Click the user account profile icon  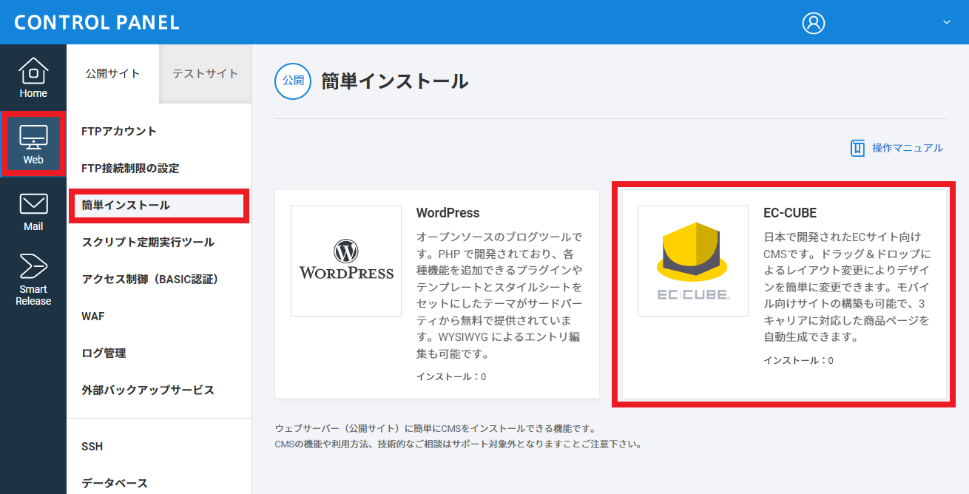click(x=813, y=23)
